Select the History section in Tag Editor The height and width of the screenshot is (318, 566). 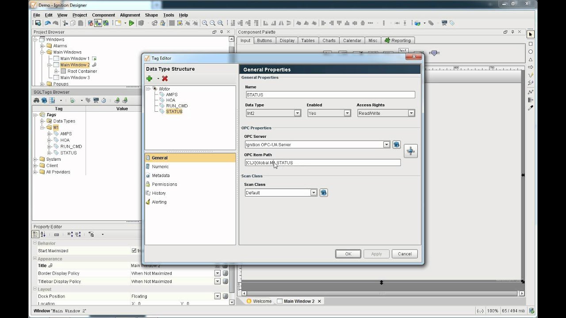click(x=190, y=193)
